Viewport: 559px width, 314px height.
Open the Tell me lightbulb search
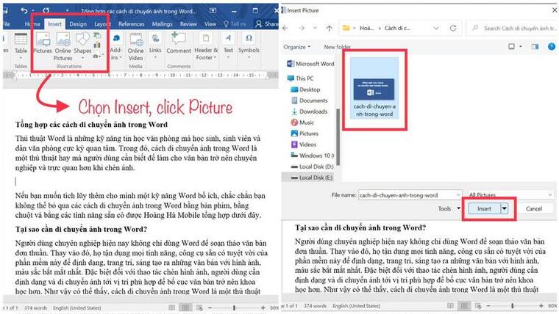[x=226, y=23]
